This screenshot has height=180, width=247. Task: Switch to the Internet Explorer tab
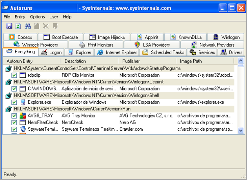click(x=117, y=52)
